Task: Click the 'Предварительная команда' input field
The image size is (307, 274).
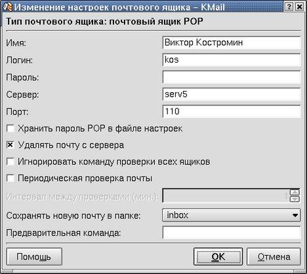Action: pos(232,233)
